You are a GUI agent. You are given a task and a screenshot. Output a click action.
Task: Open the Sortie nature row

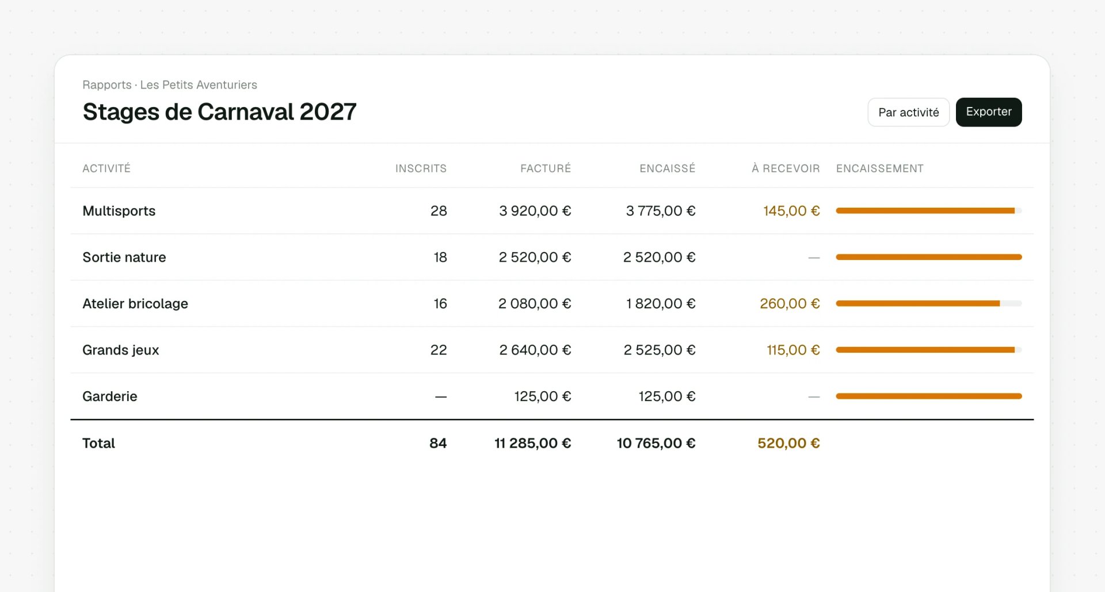pyautogui.click(x=552, y=257)
